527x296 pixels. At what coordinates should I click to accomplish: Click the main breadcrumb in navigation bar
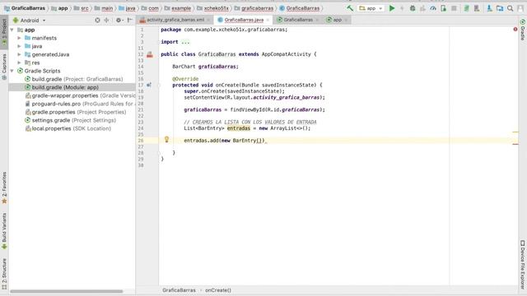pos(104,8)
